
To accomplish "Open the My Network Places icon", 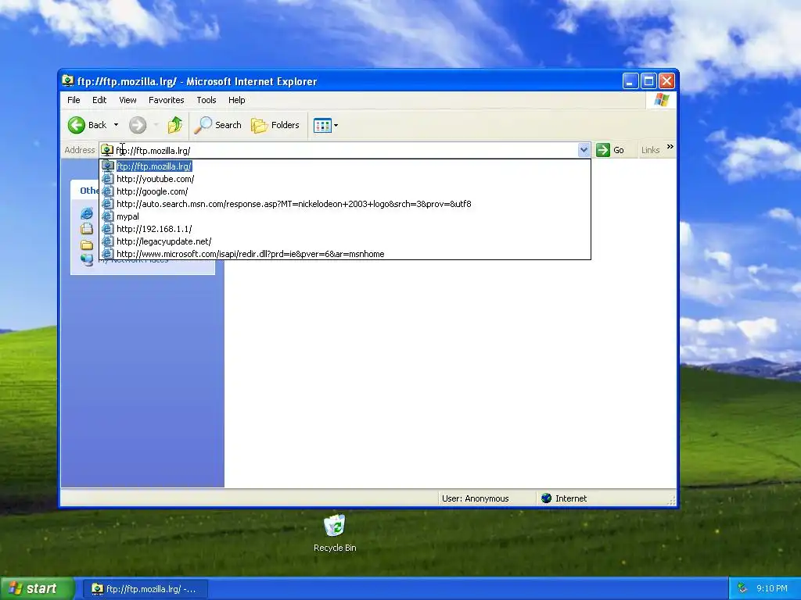I will click(87, 259).
